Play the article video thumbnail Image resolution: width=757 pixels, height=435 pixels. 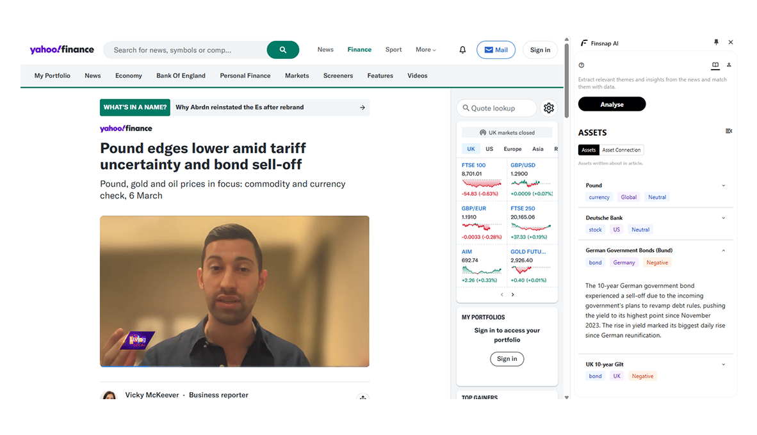click(234, 291)
